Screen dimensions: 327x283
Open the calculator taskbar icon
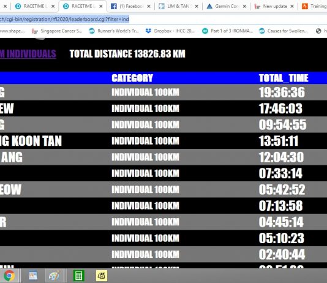click(78, 276)
